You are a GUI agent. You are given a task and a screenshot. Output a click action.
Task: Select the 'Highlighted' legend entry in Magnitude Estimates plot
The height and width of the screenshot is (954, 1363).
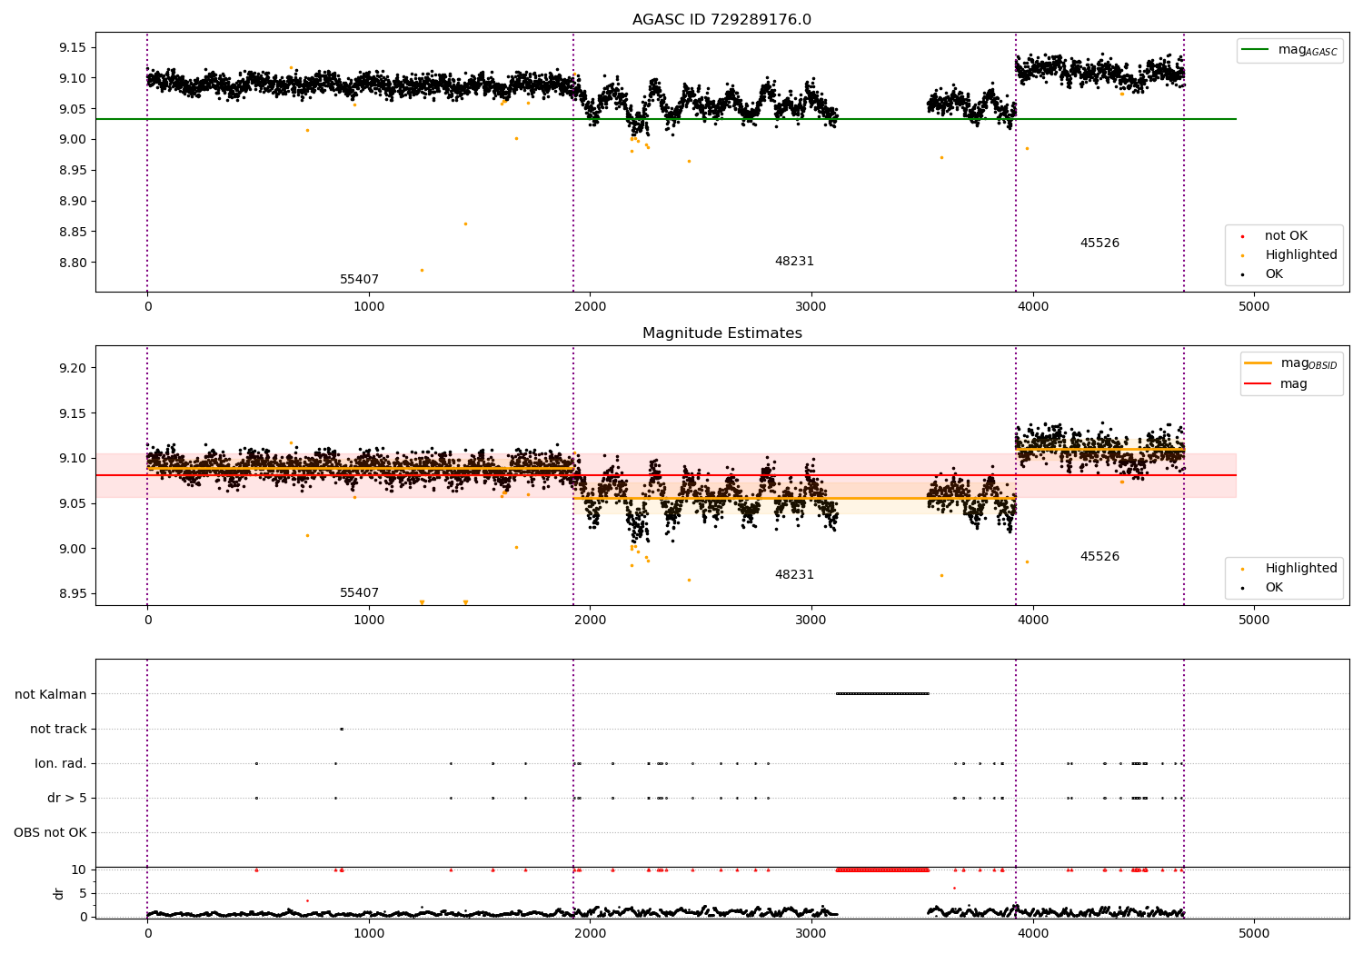click(1300, 569)
